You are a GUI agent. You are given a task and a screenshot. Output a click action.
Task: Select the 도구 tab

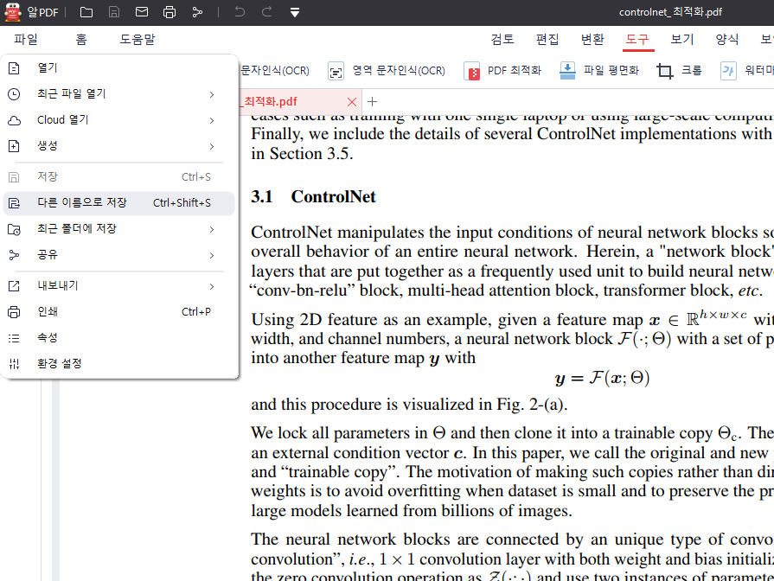point(637,39)
